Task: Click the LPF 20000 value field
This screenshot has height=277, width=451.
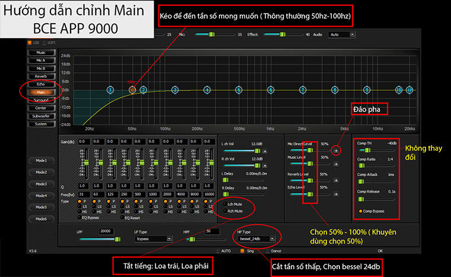Action: (x=106, y=231)
